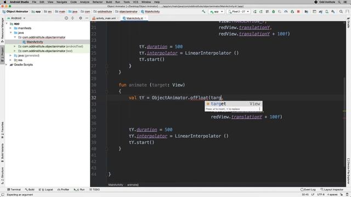351x197 pixels.
Task: Open the Navigate menu
Action: [61, 2]
